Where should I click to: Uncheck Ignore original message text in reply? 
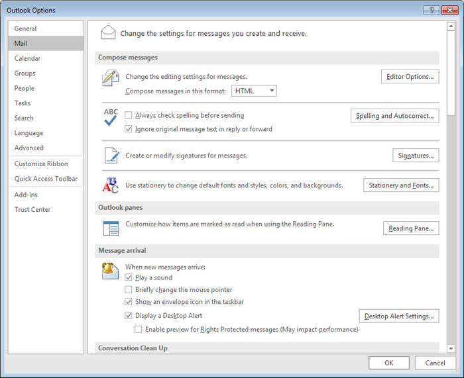tap(128, 129)
